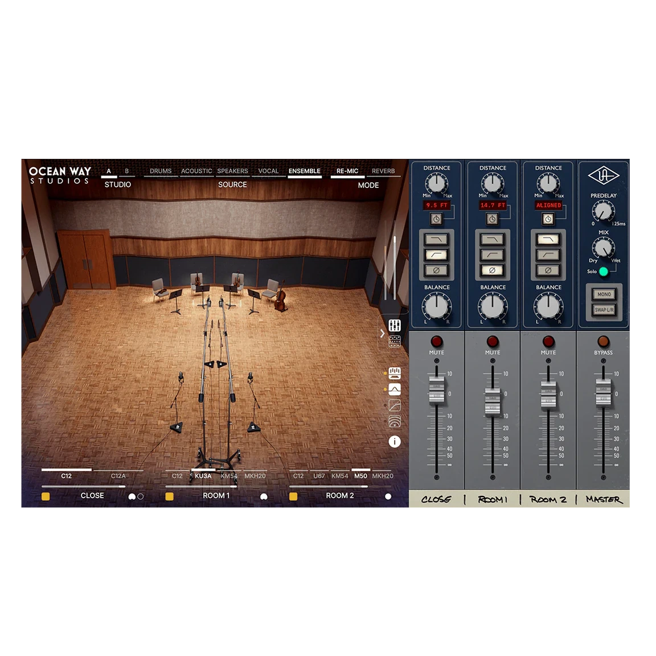This screenshot has height=656, width=656.
Task: Open the EQ bell curve icon
Action: pos(395,389)
